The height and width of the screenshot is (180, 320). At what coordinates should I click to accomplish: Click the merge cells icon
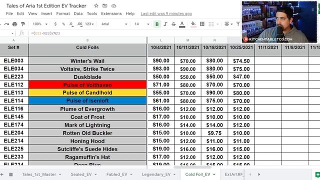coord(211,24)
